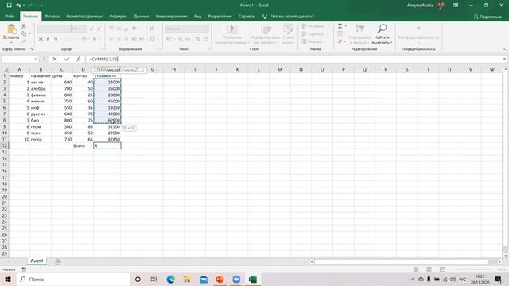Collapse the ribbon using the chevron
Viewport: 509px width, 286px height.
[504, 49]
